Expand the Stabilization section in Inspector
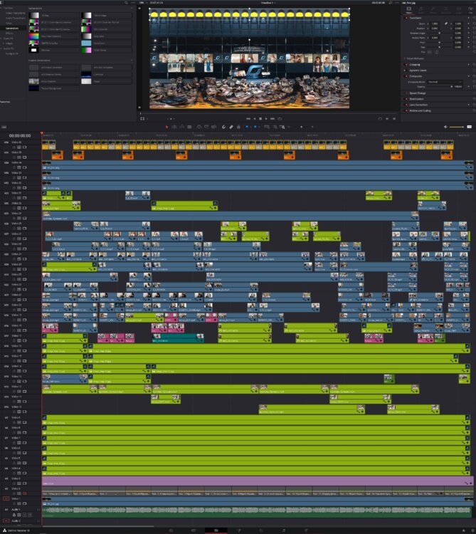 pyautogui.click(x=418, y=99)
